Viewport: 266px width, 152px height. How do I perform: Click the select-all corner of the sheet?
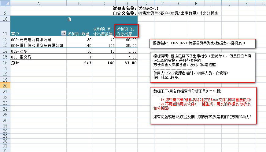tap(5, 3)
